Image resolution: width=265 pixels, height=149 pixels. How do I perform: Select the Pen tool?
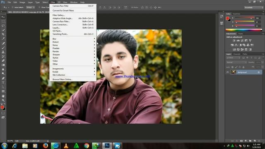pos(3,78)
